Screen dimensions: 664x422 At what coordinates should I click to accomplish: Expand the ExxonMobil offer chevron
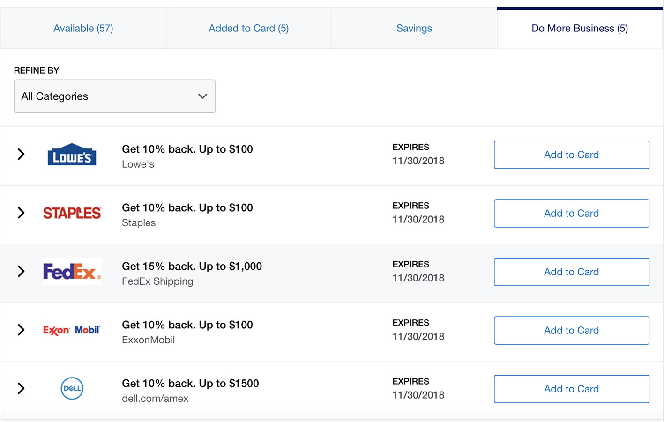[21, 330]
